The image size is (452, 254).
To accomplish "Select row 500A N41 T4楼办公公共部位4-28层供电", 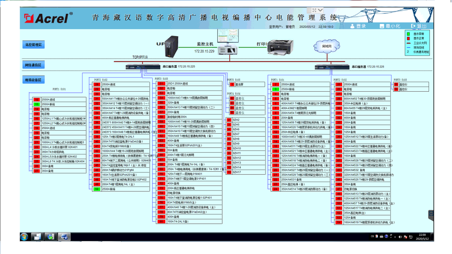I will click(x=121, y=99).
